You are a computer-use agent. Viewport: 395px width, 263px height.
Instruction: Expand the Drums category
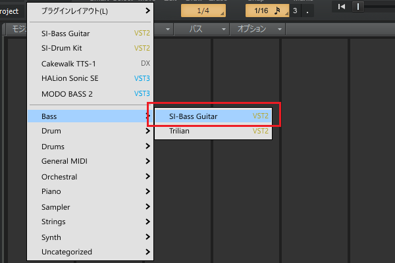click(90, 147)
